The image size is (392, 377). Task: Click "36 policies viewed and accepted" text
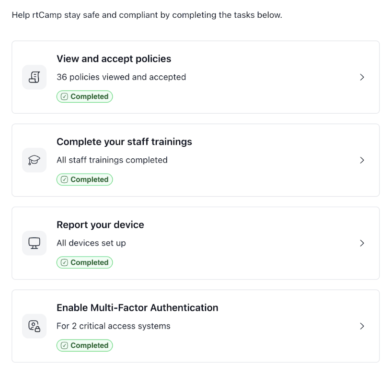(121, 77)
